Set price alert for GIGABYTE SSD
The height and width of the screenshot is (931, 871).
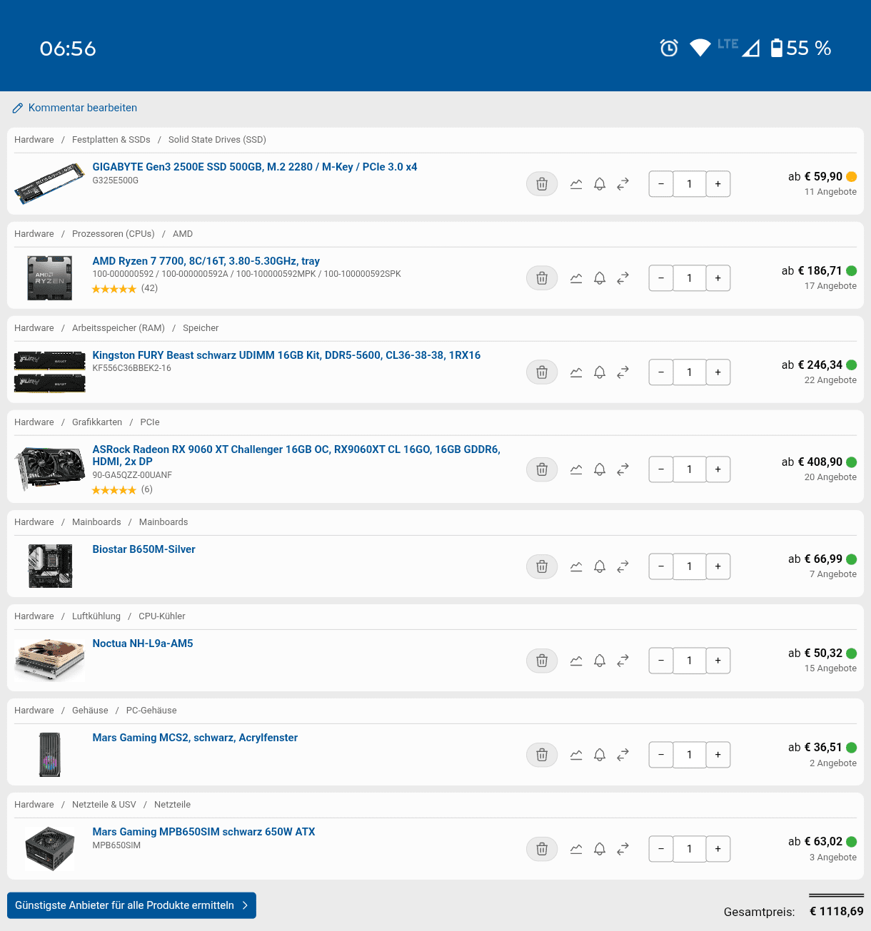click(x=600, y=184)
